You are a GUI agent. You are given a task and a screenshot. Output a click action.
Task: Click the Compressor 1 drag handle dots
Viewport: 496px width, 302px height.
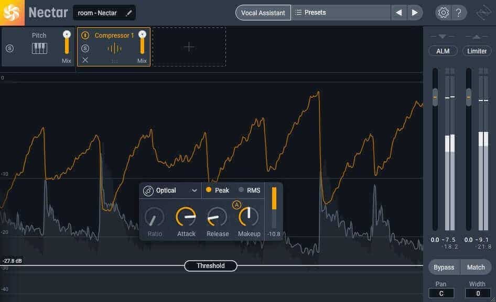coord(114,61)
